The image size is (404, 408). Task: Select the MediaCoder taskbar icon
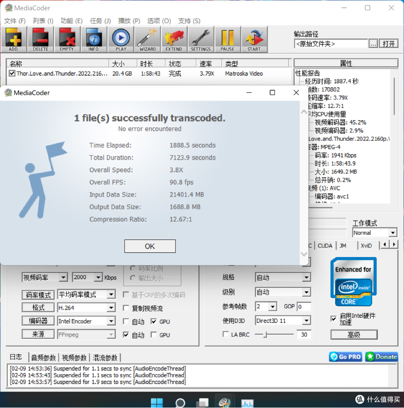click(224, 402)
